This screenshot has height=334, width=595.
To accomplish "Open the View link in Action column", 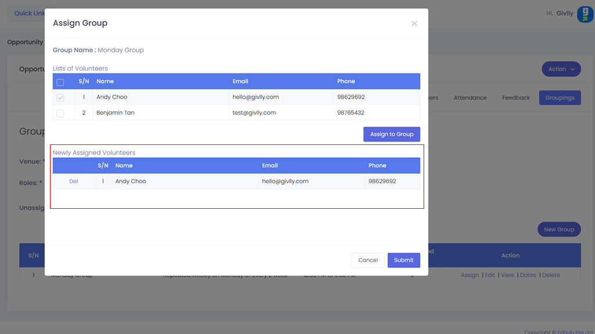I will [507, 275].
